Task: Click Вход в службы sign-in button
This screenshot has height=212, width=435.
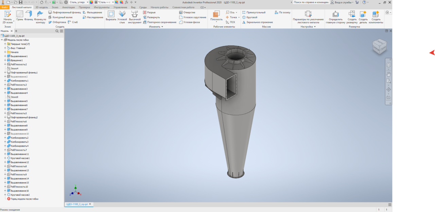Action: (344, 2)
